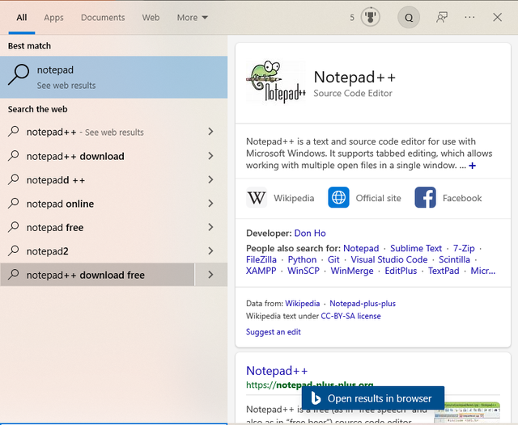Click the large magnifier beside notepad best match
Viewport: 518px width, 425px height.
click(x=19, y=74)
